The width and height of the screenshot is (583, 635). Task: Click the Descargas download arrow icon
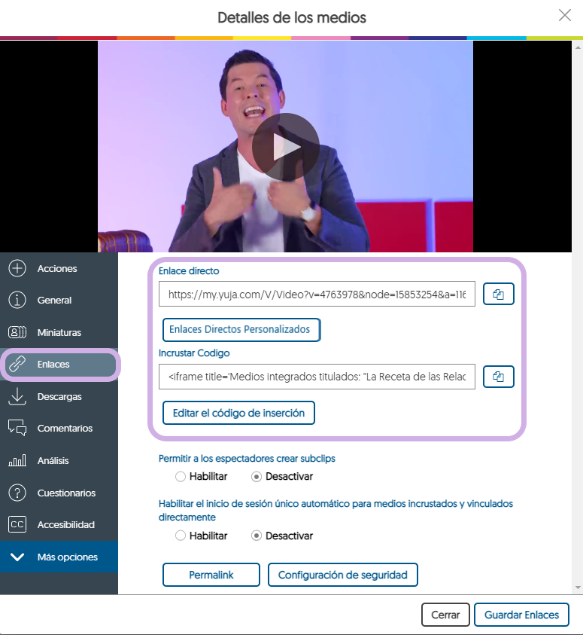pos(17,396)
